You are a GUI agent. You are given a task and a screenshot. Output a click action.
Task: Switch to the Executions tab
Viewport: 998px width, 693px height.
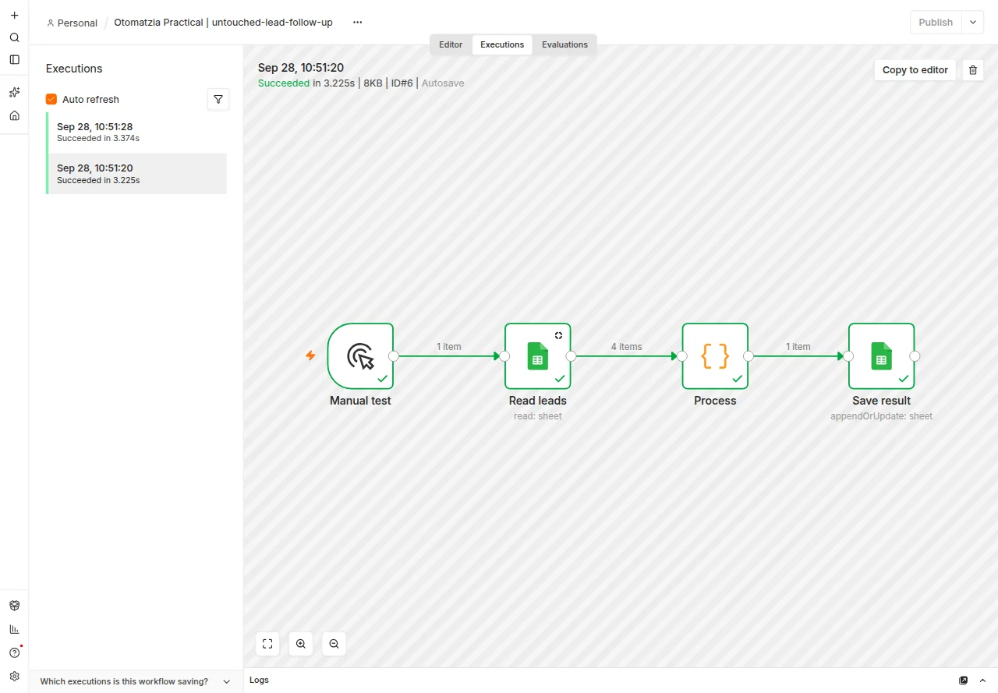502,44
